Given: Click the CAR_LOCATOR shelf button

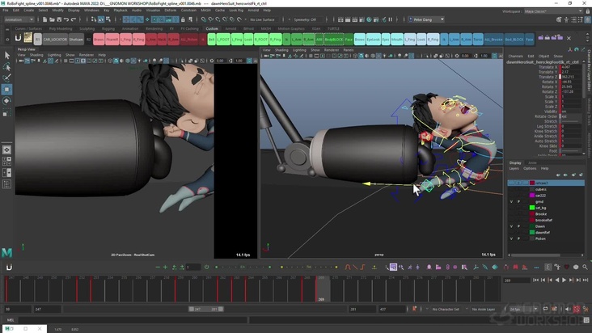Looking at the screenshot, I should [x=56, y=39].
